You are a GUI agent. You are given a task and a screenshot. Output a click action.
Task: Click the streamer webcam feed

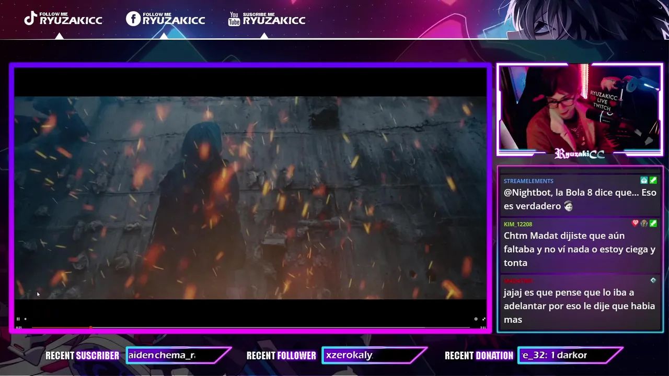click(x=580, y=108)
